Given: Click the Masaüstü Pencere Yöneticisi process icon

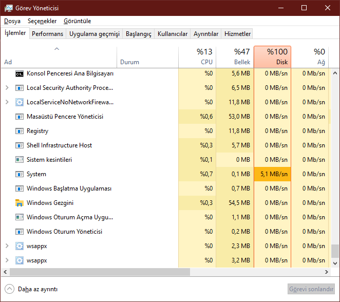Looking at the screenshot, I should click(20, 117).
